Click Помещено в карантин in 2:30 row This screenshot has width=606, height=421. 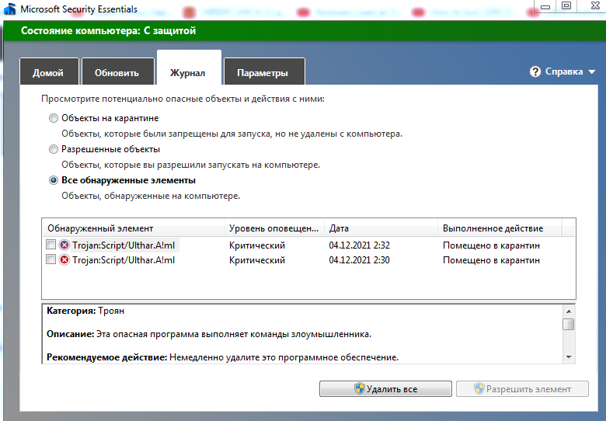click(x=491, y=260)
